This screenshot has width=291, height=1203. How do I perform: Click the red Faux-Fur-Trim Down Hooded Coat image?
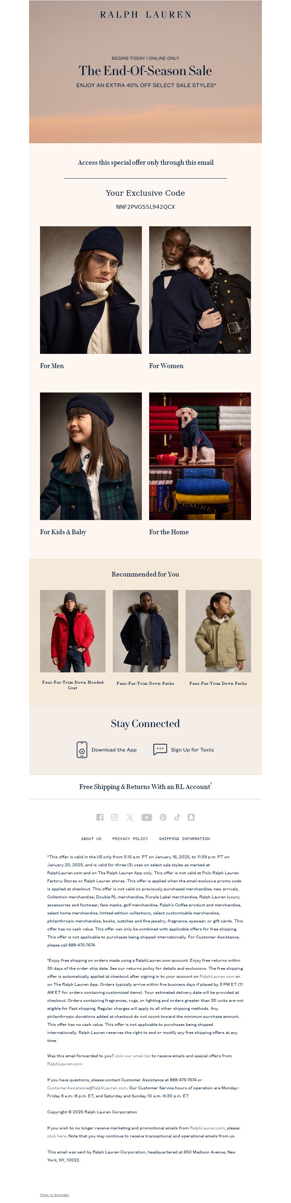(73, 631)
